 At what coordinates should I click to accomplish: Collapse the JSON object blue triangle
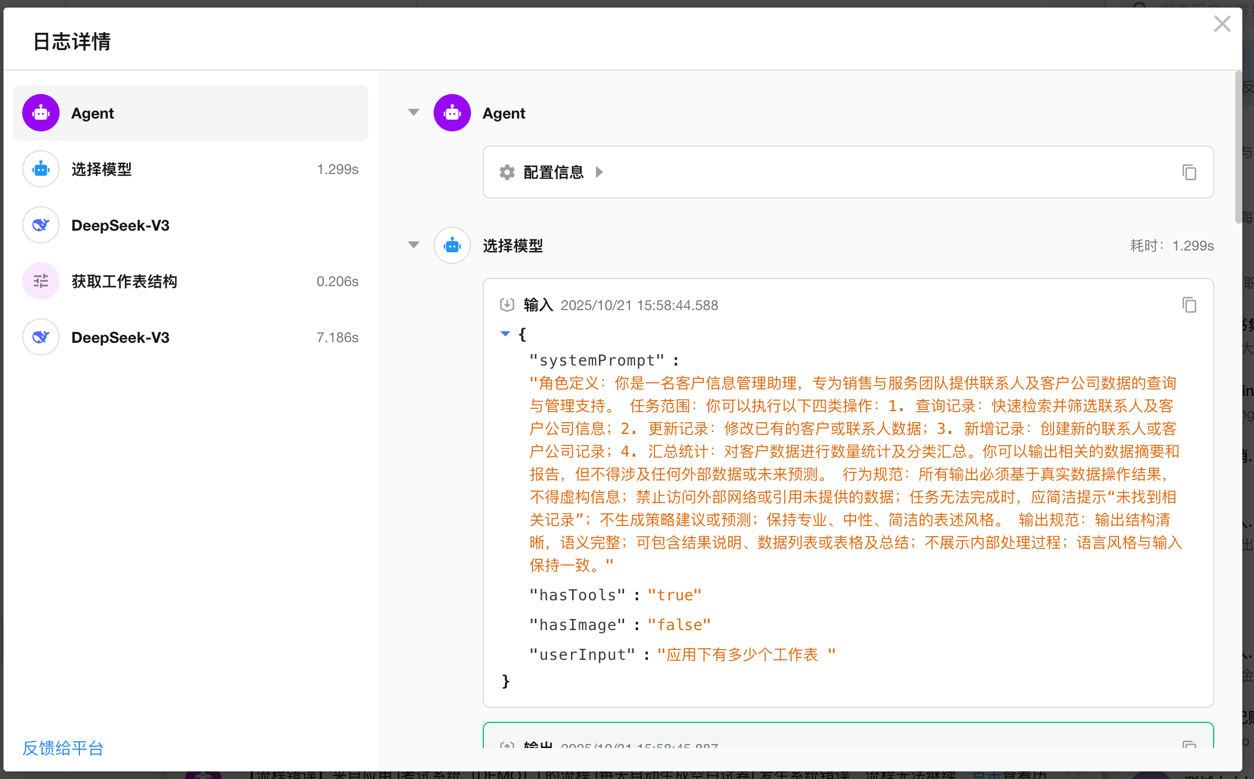(x=505, y=334)
